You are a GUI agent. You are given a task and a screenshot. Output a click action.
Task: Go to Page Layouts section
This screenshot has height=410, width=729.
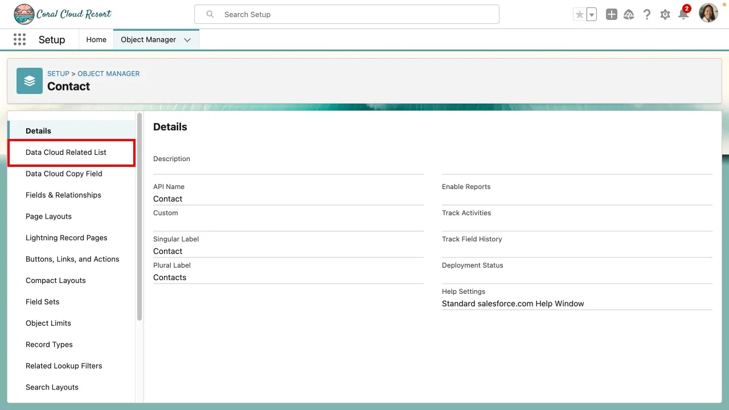[48, 216]
